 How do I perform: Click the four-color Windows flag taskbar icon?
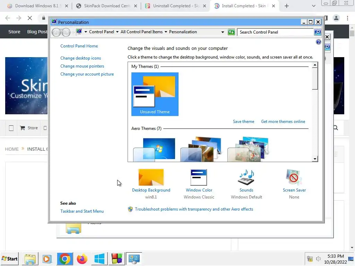pos(116,259)
